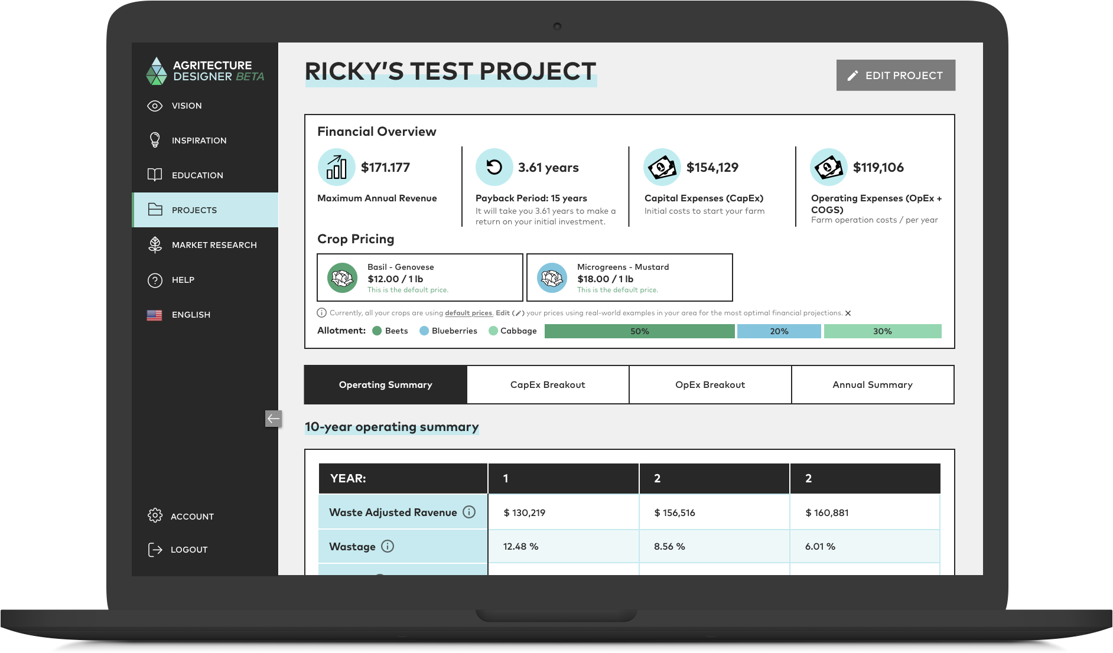Select the Microgreens - Mustard pricing card

tap(630, 277)
